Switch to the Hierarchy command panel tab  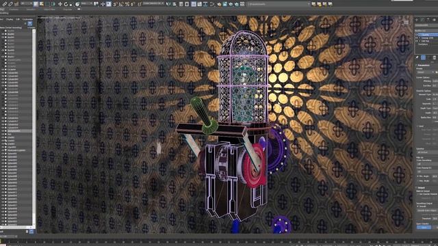pos(428,20)
